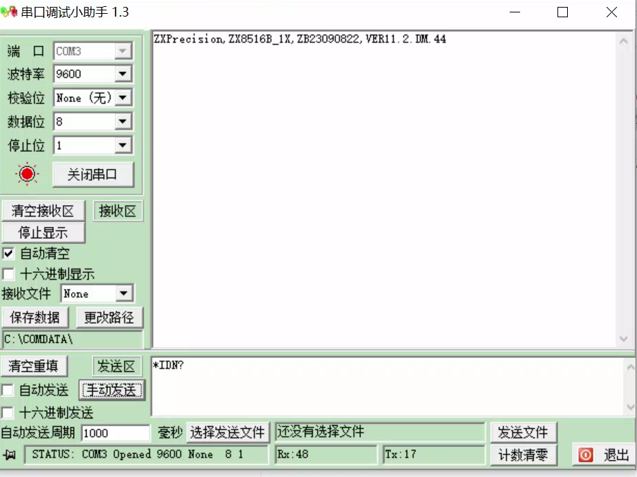This screenshot has width=637, height=477.
Task: Click the red stop icon beside 退出
Action: [585, 454]
